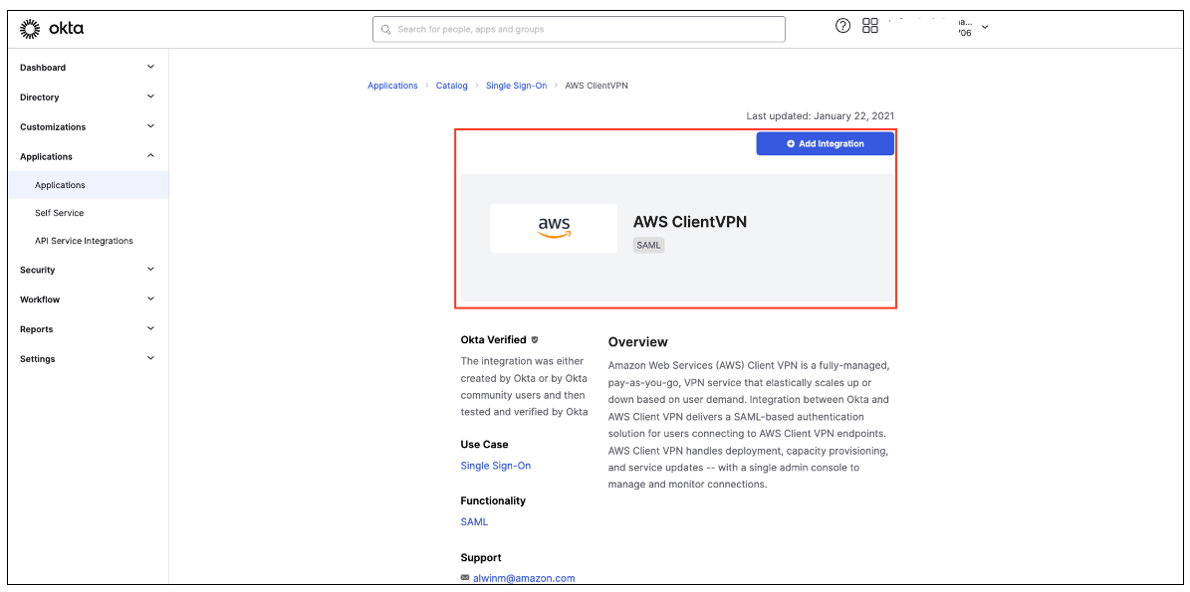
Task: Click the alwinm@amazon.com support email link
Action: tap(525, 578)
